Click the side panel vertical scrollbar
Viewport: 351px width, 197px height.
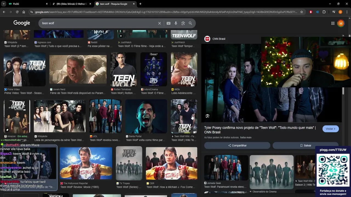pos(343,91)
